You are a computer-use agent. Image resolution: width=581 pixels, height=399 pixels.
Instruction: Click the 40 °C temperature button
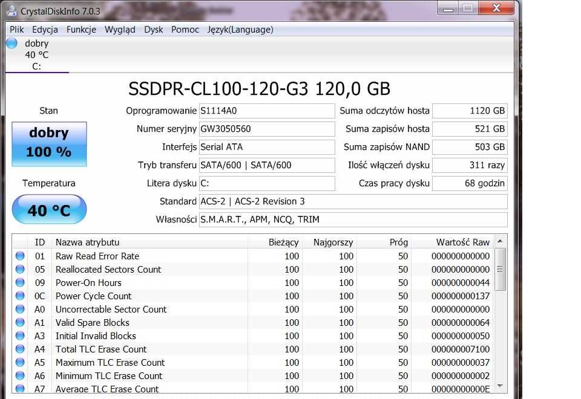click(x=49, y=210)
